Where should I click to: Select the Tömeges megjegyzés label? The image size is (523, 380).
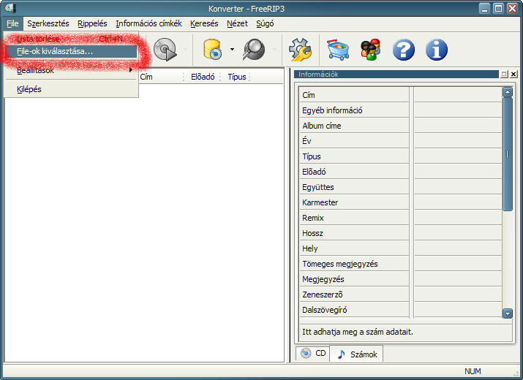(x=354, y=264)
